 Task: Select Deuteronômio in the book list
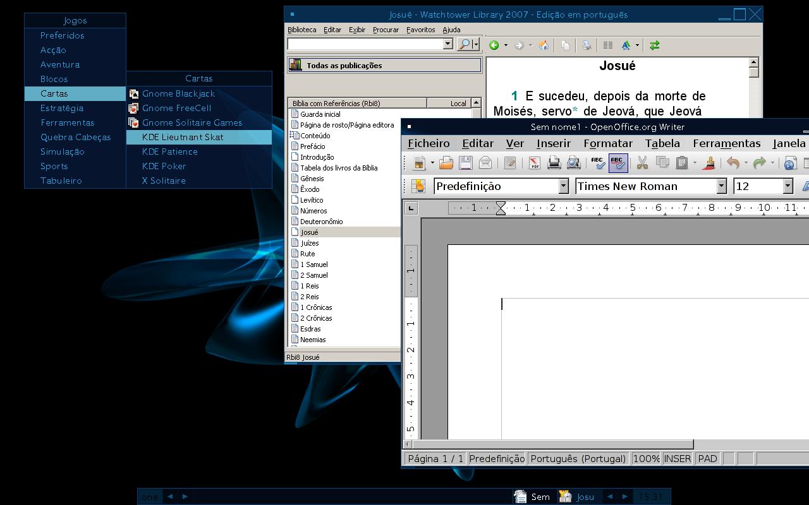322,222
